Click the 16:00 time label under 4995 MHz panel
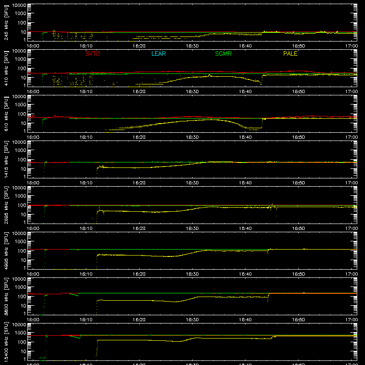365x365 pixels. pos(33,274)
